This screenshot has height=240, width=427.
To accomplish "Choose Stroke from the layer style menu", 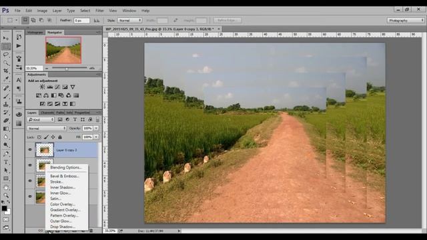I will pyautogui.click(x=56, y=182).
